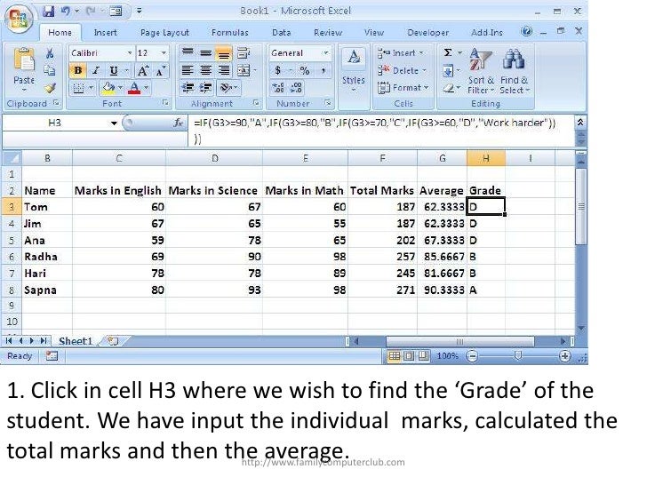
Task: Click the Office Button orb
Action: pos(19,19)
